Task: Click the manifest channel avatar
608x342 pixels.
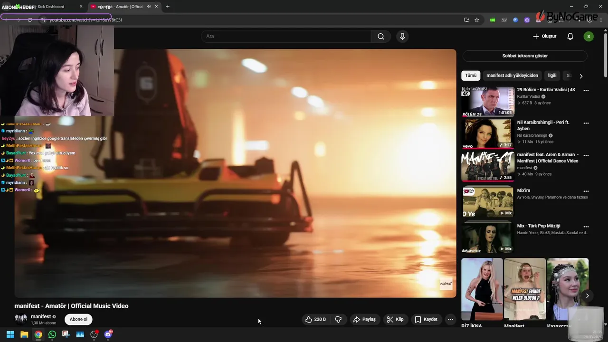Action: [20, 319]
